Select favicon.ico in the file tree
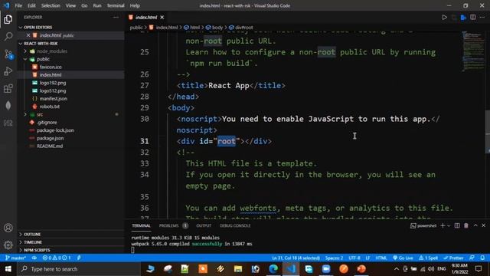The height and width of the screenshot is (276, 490). 51,67
